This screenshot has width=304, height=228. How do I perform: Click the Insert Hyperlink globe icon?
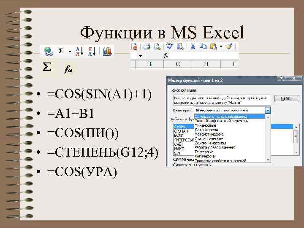pos(49,51)
